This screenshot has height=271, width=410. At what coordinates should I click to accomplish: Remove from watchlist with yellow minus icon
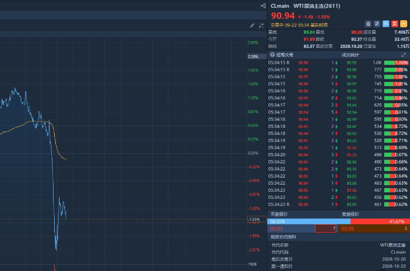403,24
